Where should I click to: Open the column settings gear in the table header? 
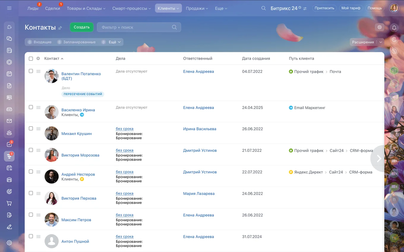tap(38, 58)
